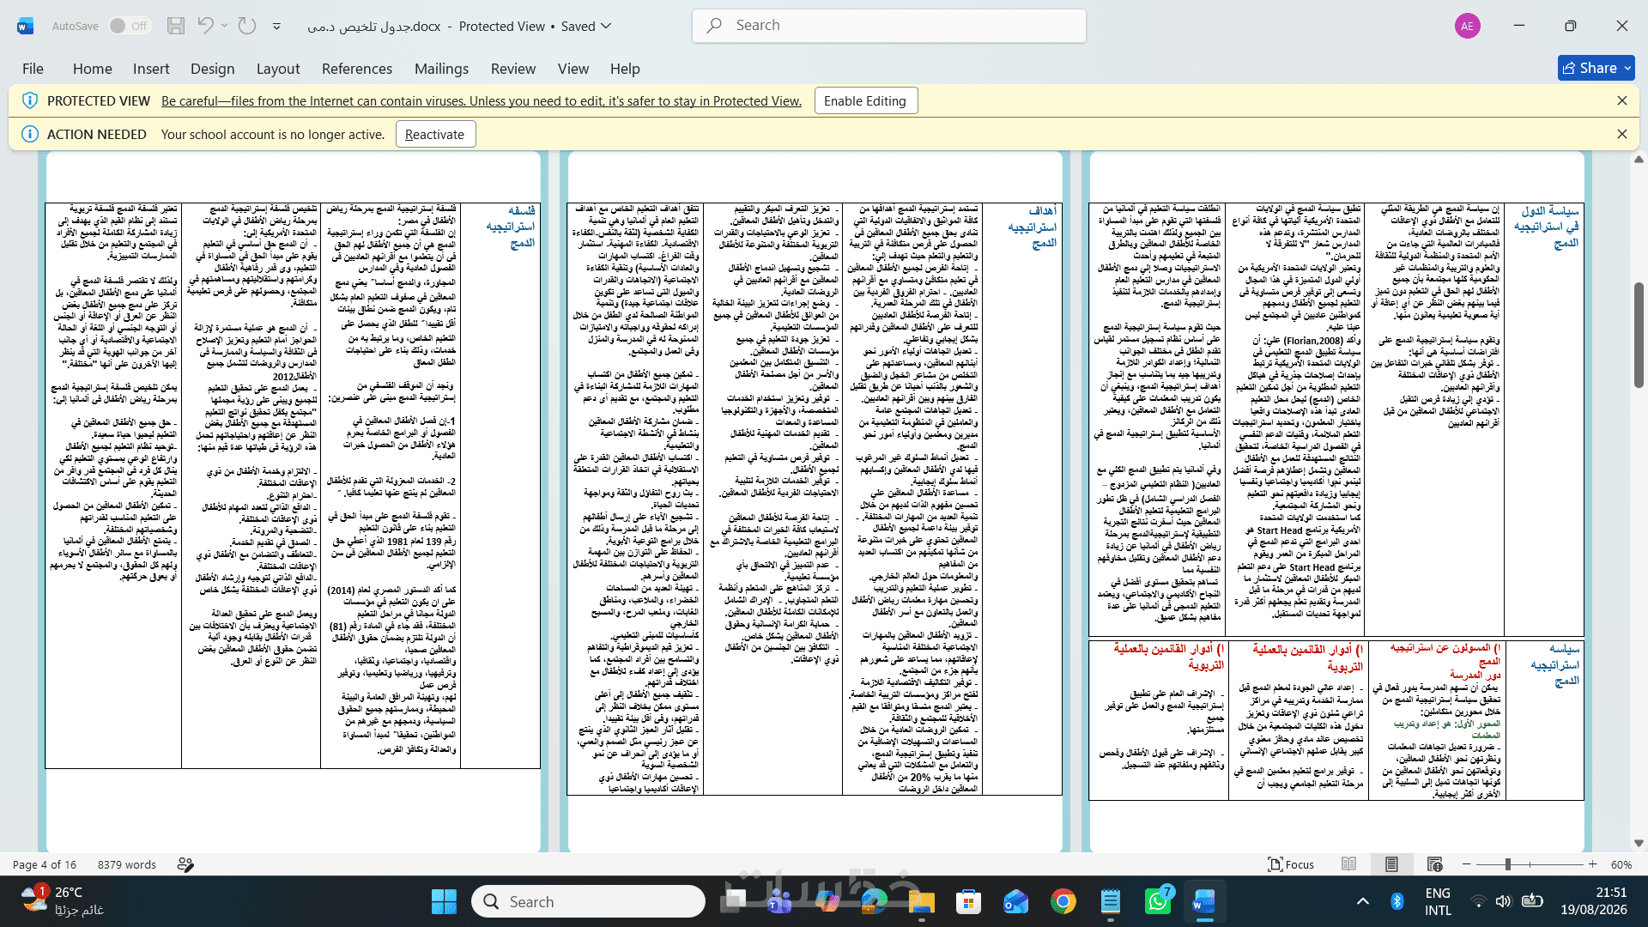
Task: Toggle the AutoSave switch
Action: click(x=130, y=26)
